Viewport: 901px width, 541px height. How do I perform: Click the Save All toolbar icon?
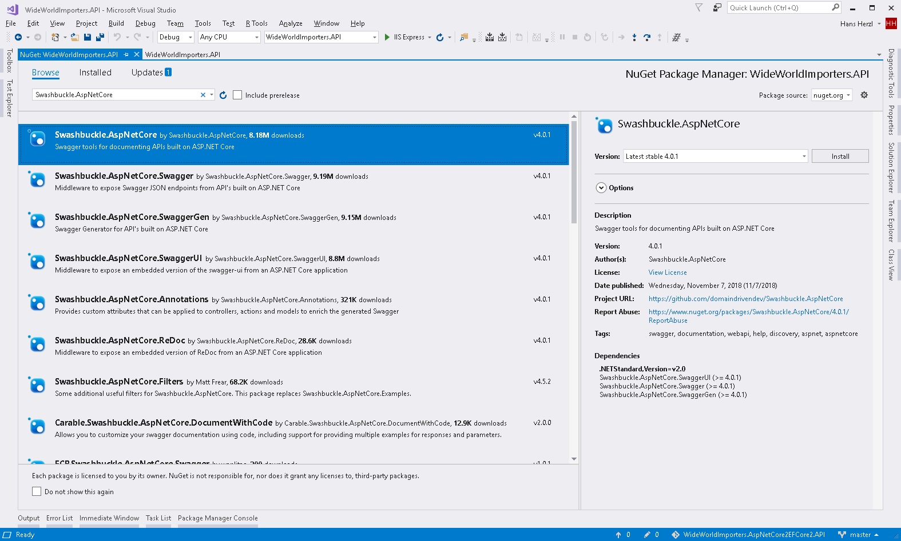pyautogui.click(x=100, y=37)
